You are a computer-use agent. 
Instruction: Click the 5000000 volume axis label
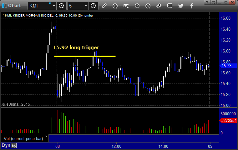point(228,114)
